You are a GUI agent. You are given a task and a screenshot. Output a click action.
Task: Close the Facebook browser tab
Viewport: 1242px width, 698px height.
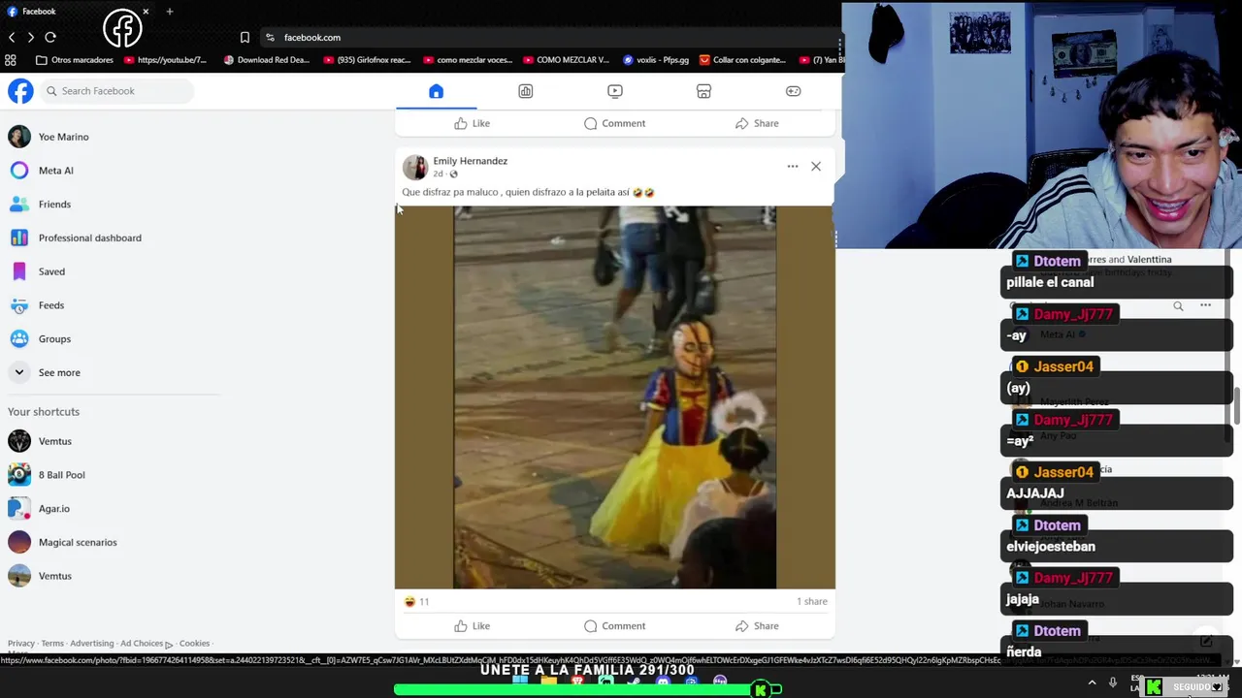point(146,12)
